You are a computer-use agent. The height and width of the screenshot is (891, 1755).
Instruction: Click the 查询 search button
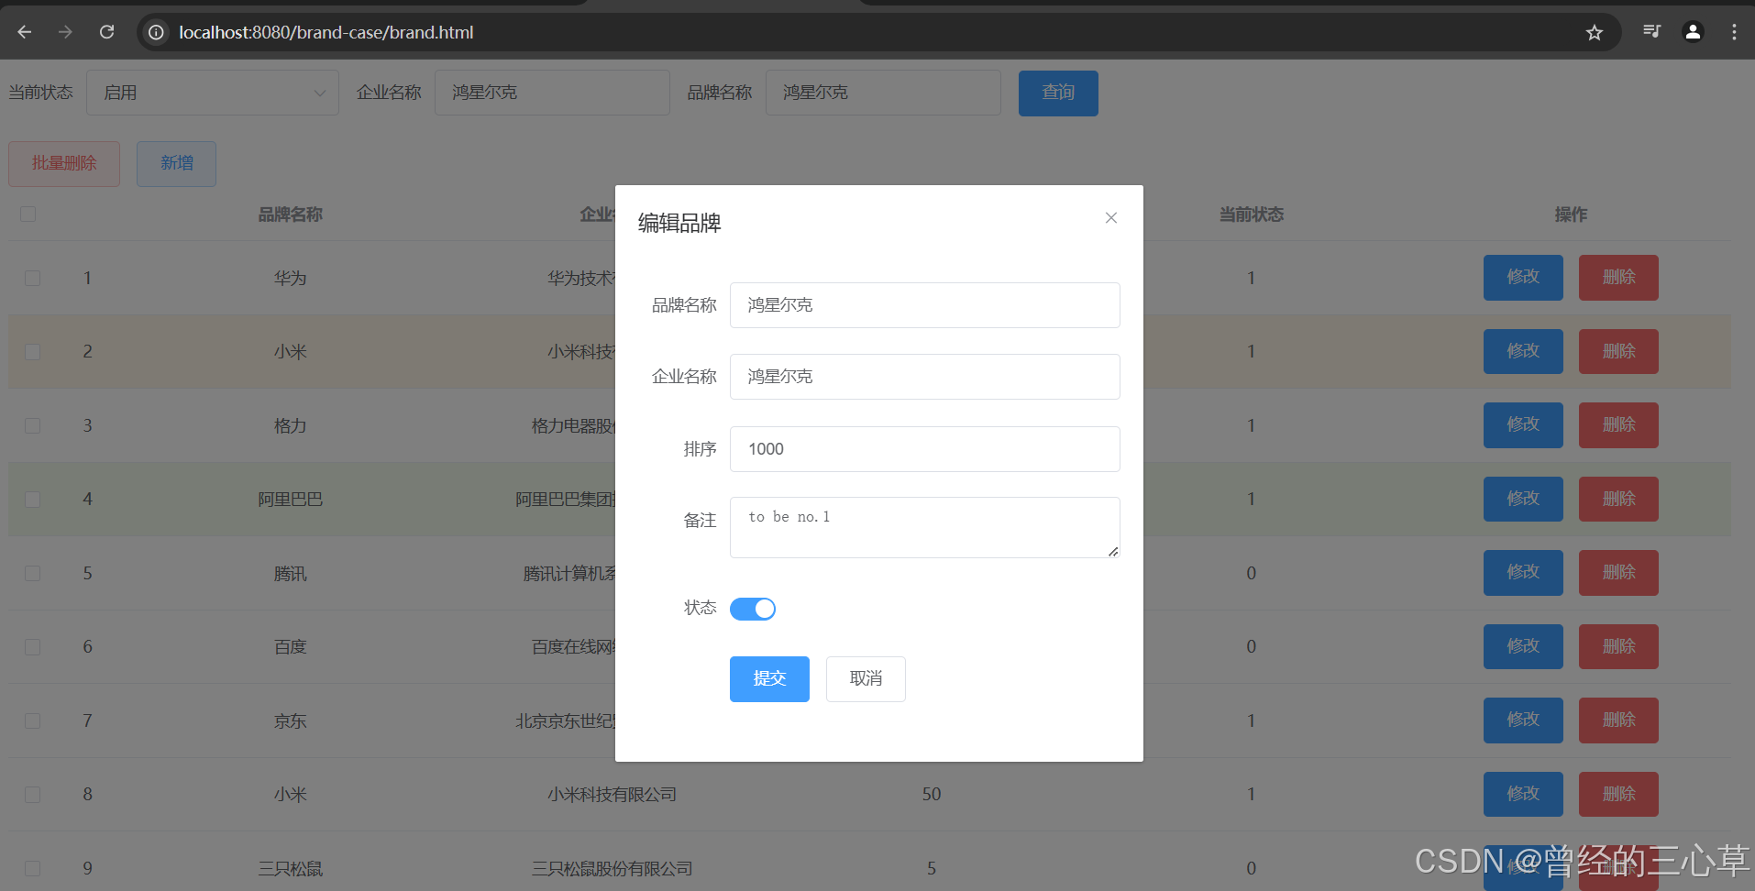pos(1058,93)
